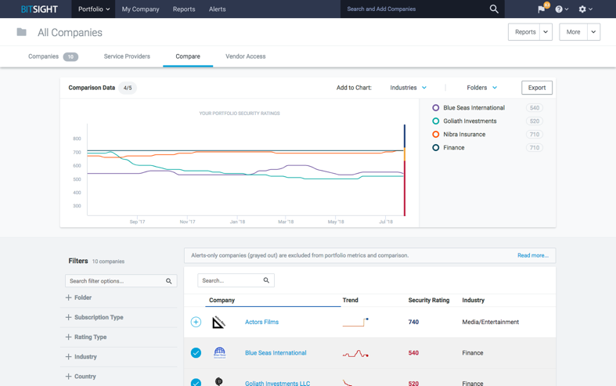This screenshot has height=386, width=616.
Task: Click the Blue Seas International logo
Action: pyautogui.click(x=219, y=353)
